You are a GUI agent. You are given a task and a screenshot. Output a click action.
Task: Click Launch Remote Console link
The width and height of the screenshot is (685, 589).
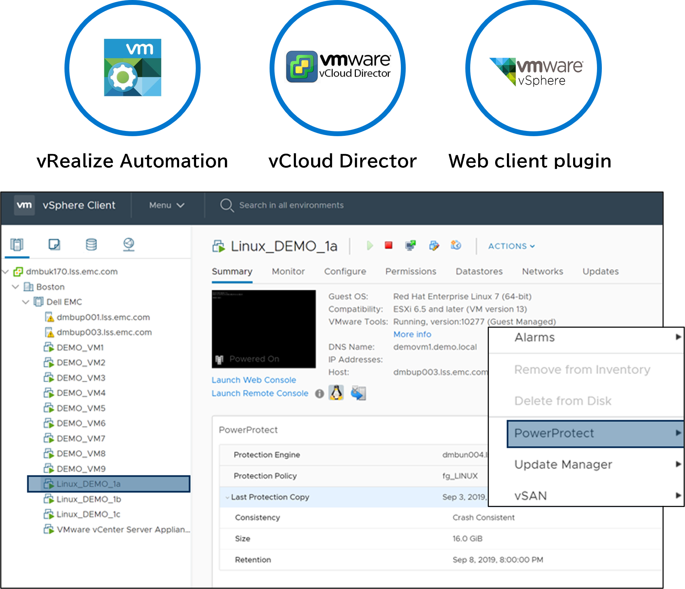pos(260,394)
